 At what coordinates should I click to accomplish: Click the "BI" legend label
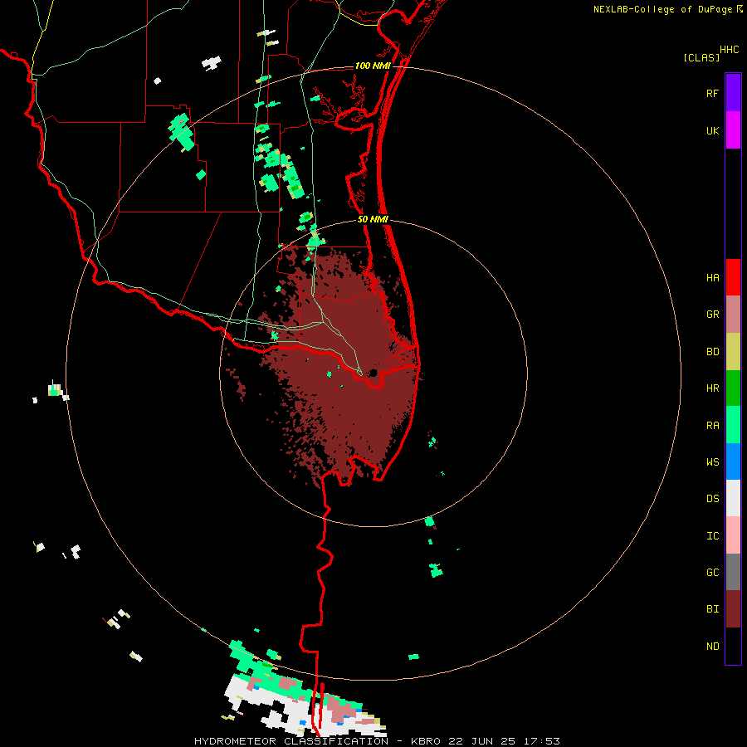712,609
